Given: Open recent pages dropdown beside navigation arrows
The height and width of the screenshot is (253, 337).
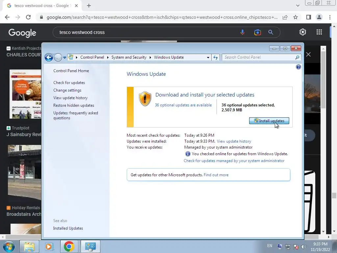Looking at the screenshot, I should (x=65, y=57).
